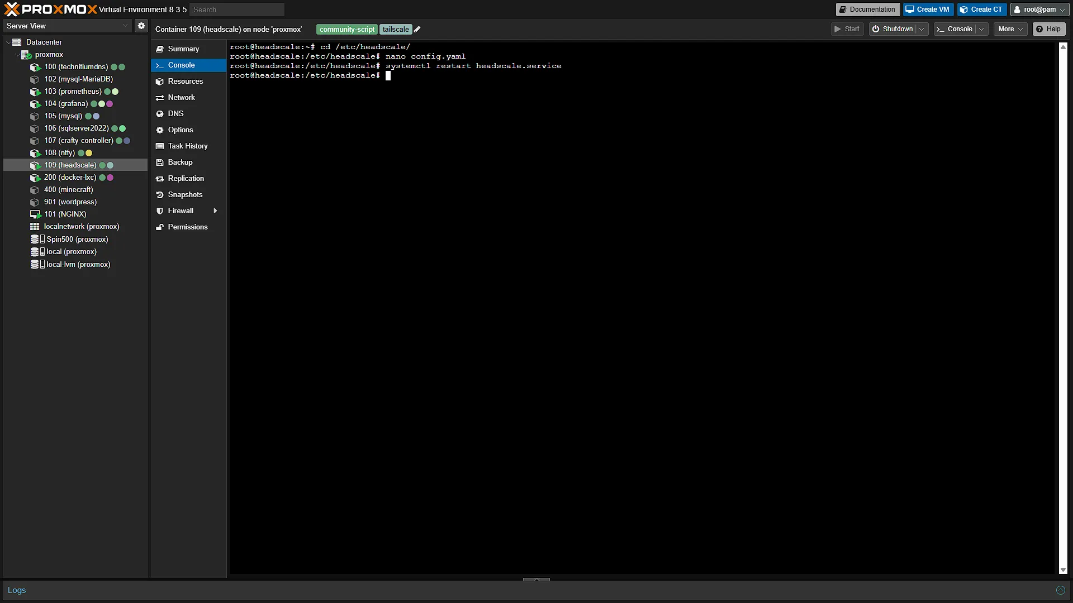Expand the Shutdown button dropdown arrow
Viewport: 1073px width, 603px height.
click(922, 29)
